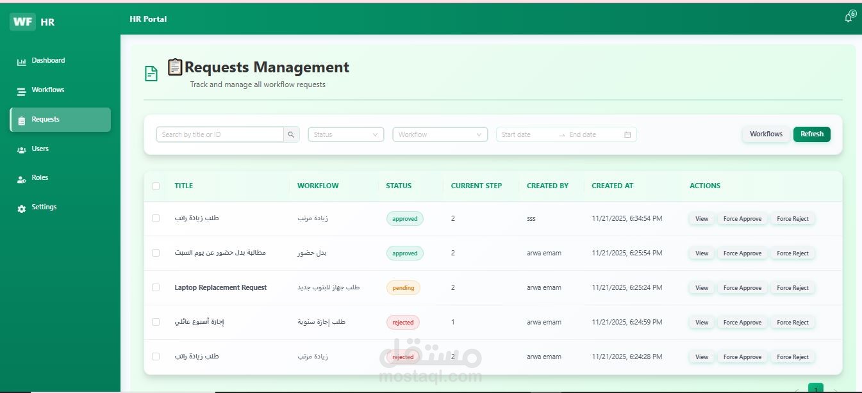Click the approved badge in sss row
The height and width of the screenshot is (393, 862).
tap(405, 219)
